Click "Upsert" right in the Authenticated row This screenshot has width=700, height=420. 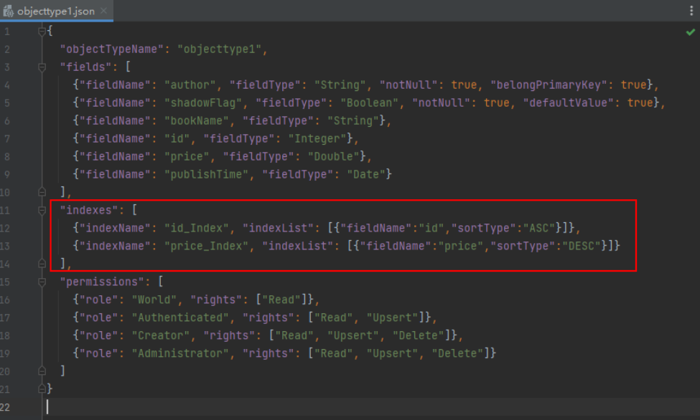pyautogui.click(x=393, y=318)
